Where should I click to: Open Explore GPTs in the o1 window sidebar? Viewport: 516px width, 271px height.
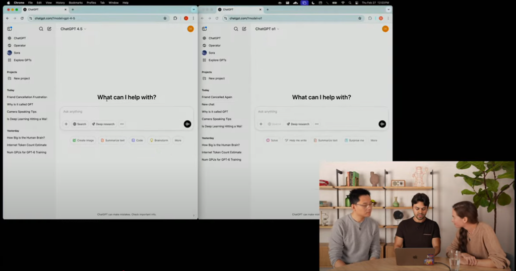(217, 60)
